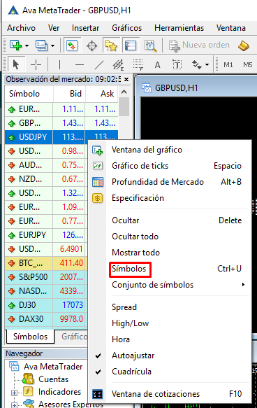Select Ava MetaTrader root in Navigator
Viewport: 257px width, 408px height.
point(53,367)
